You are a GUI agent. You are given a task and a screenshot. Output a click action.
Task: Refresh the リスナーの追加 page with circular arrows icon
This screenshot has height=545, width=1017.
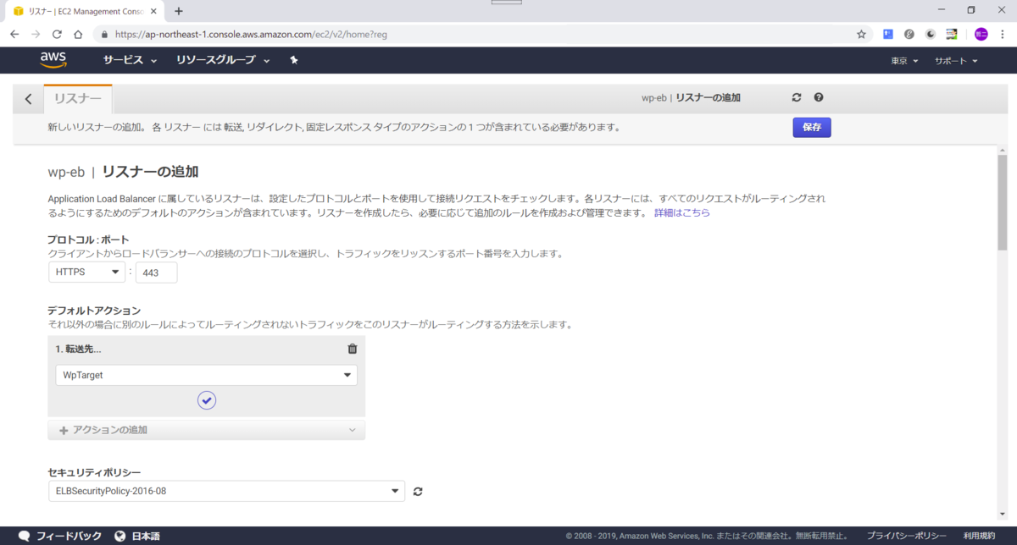[796, 97]
